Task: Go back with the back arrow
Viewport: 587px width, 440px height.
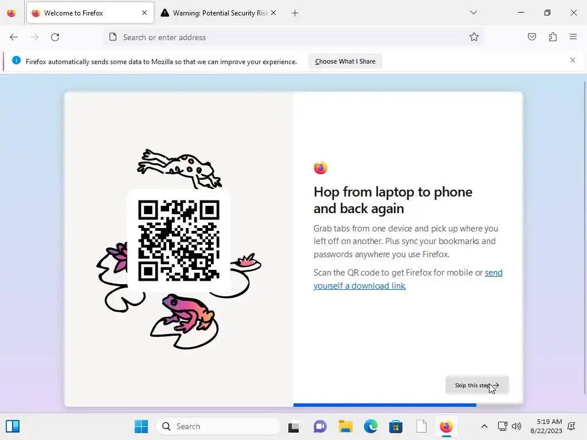Action: pos(14,37)
